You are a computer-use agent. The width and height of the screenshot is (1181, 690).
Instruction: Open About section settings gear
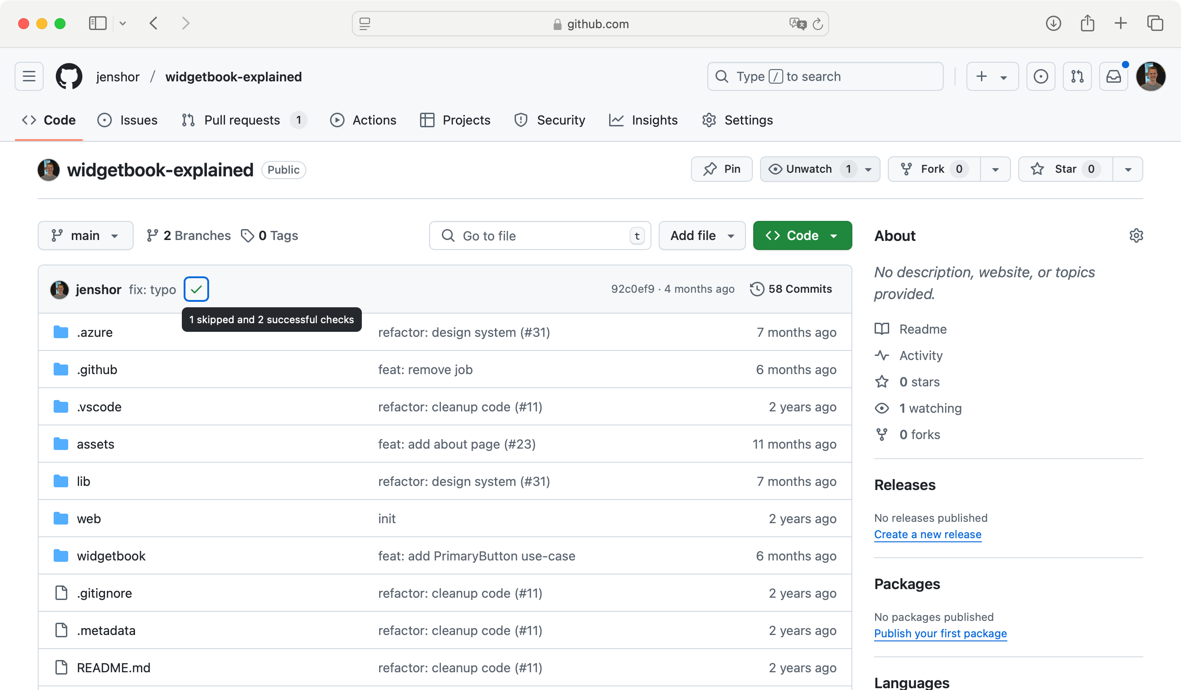coord(1136,235)
